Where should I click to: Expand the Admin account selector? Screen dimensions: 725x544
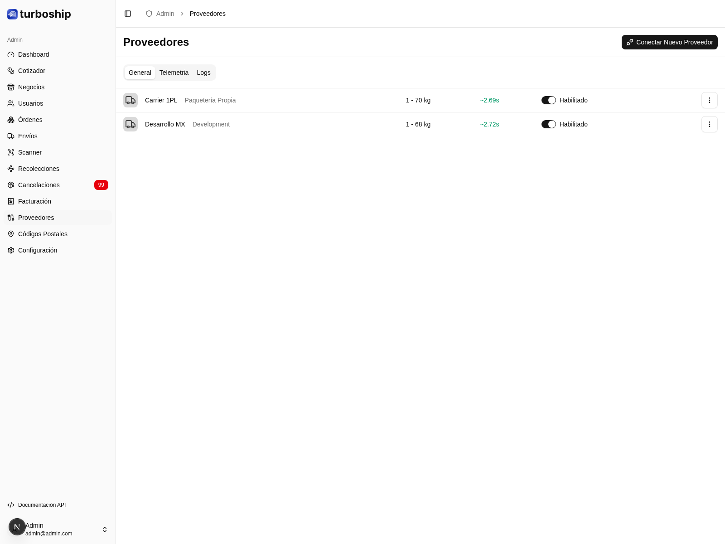point(105,529)
